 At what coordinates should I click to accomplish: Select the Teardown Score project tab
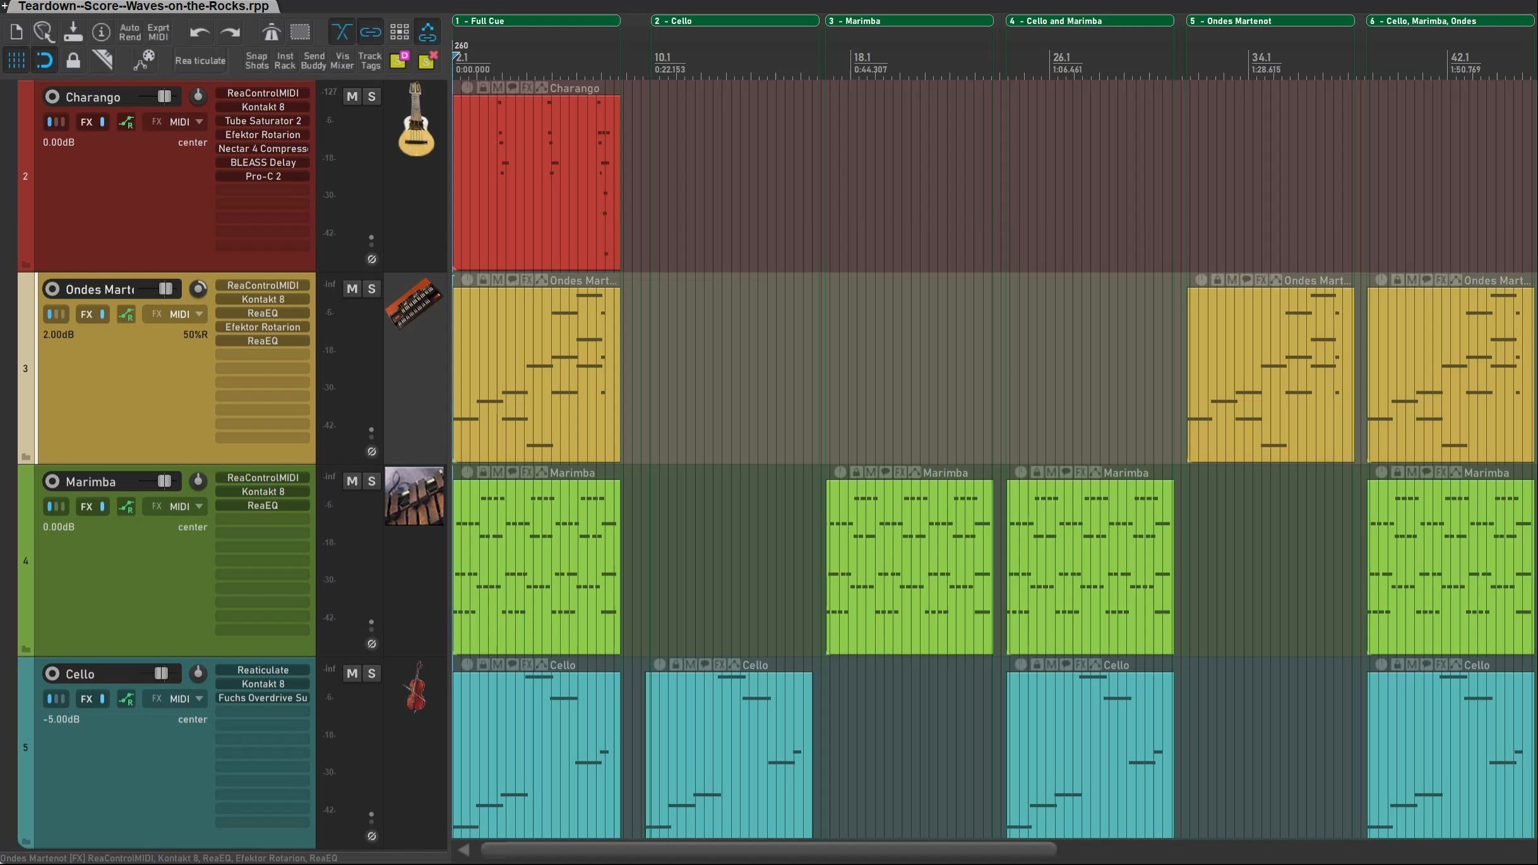pos(143,6)
